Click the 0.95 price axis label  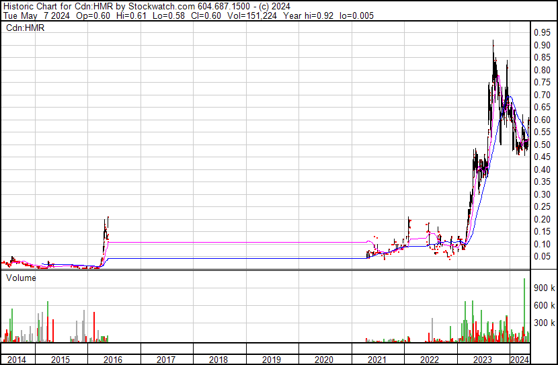541,32
